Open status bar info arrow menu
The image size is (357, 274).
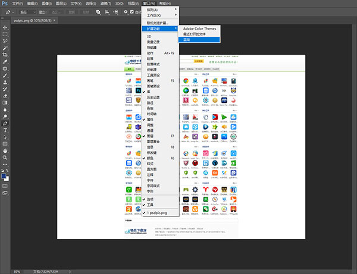[x=70, y=272]
